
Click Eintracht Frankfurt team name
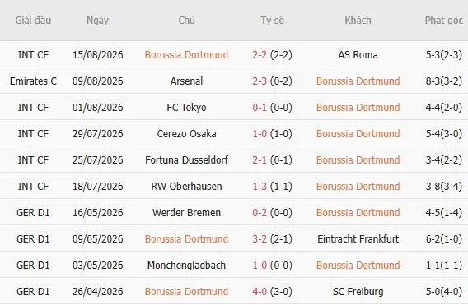[x=358, y=239]
